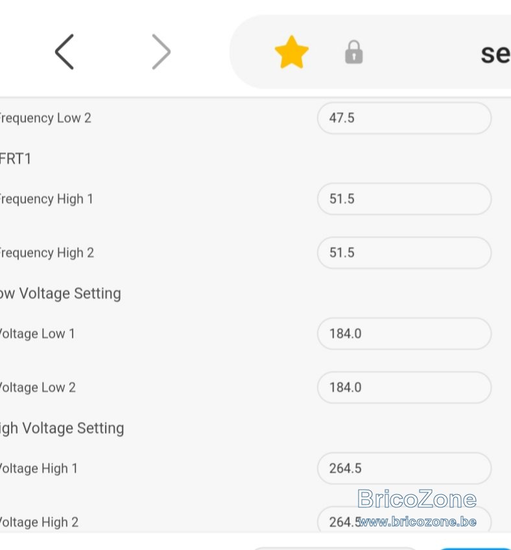Screen dimensions: 511x550
Task: Click the Voltage High 2 label
Action: point(39,522)
